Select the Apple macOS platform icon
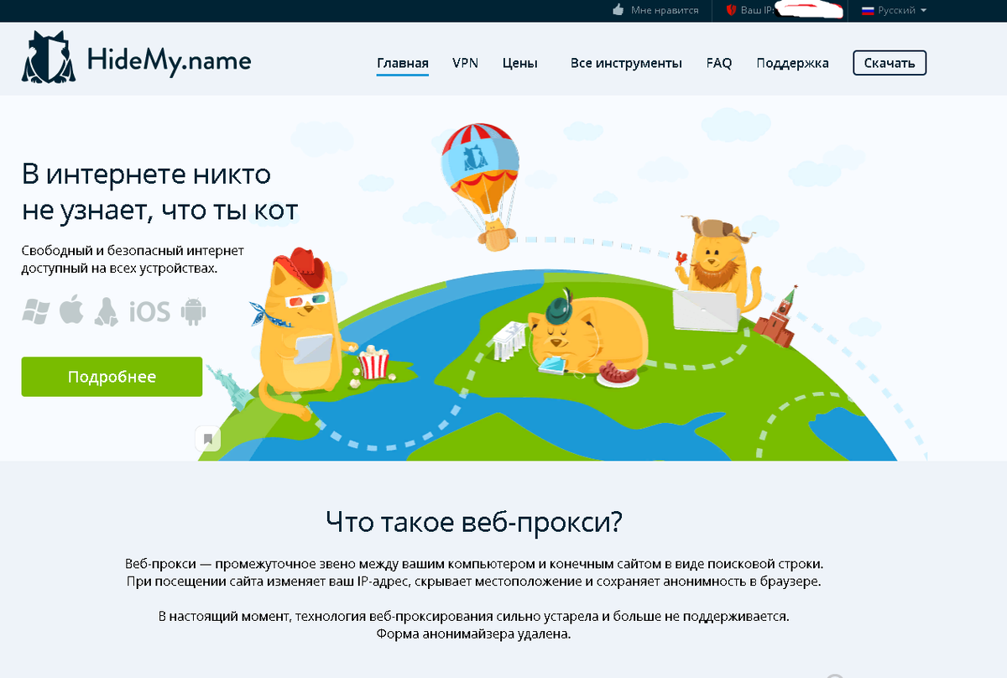1007x678 pixels. [x=71, y=310]
